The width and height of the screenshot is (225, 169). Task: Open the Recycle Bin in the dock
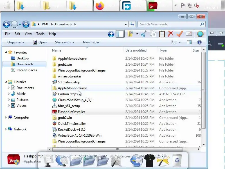click(x=177, y=160)
